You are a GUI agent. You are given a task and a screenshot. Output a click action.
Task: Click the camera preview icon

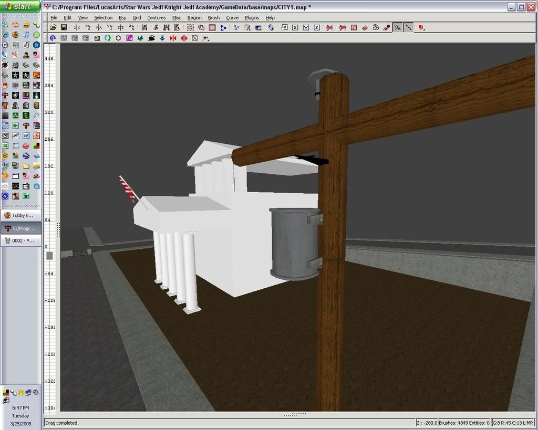[258, 27]
